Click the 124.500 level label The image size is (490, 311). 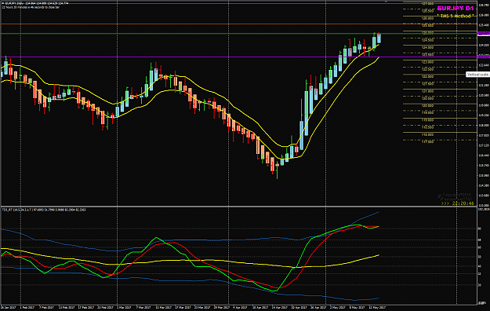tap(427, 40)
